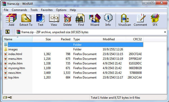Sort by the Modified column header
Viewport: 169px width, 102px height.
[114, 39]
